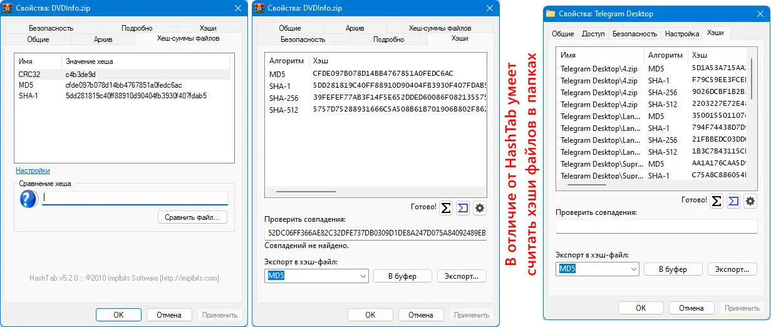Open Хэши tab in left DVDInfo.zip window

coord(208,28)
